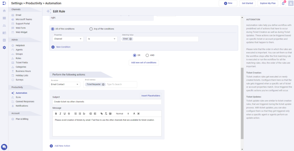Open contacts icon in left rail
The height and width of the screenshot is (151, 294).
(4, 26)
